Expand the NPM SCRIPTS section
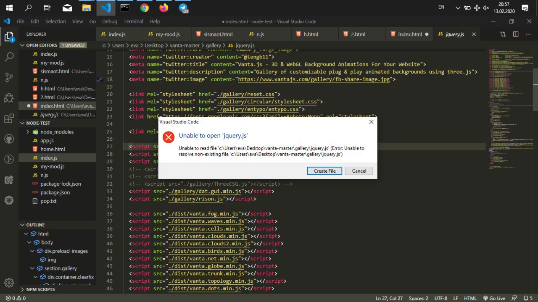Screen dimensions: 538x302 click(23, 289)
